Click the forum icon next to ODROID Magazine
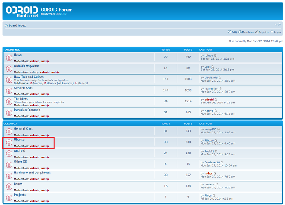The height and width of the screenshot is (205, 285). 9,69
